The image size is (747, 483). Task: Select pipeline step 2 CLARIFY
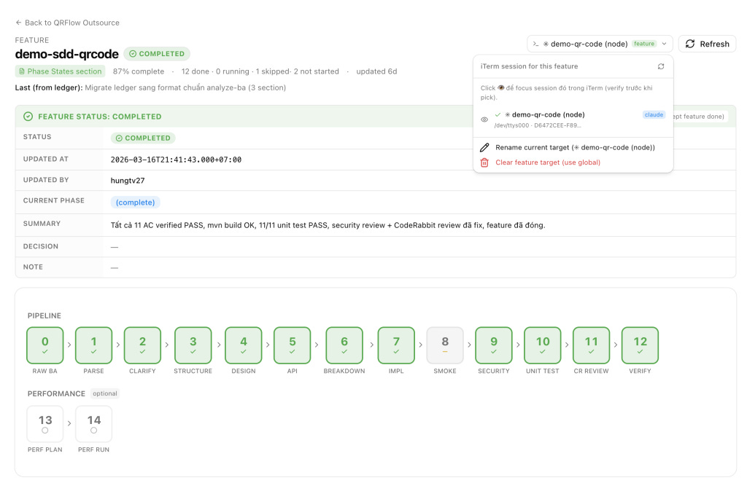click(142, 345)
